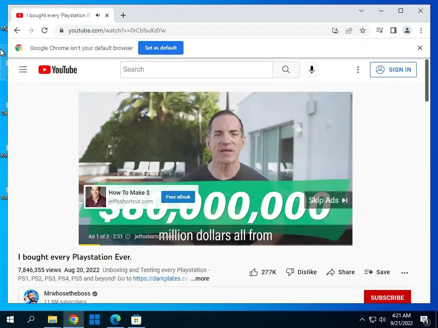Click the blue four-pane window taskbar icon
This screenshot has width=438, height=328.
(95, 319)
